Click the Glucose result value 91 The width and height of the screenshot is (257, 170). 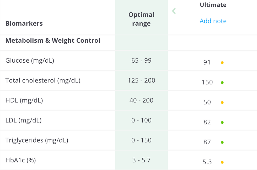point(207,62)
